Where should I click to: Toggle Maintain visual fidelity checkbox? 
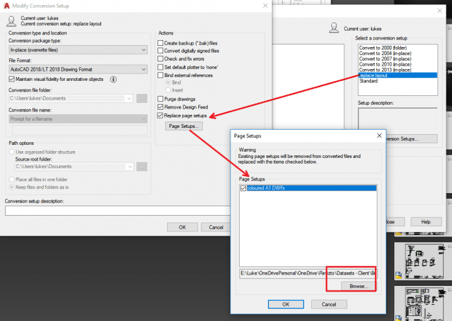tap(12, 80)
